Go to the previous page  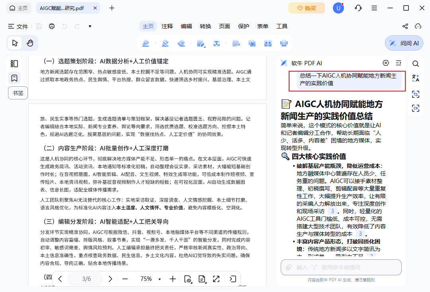(x=60, y=279)
